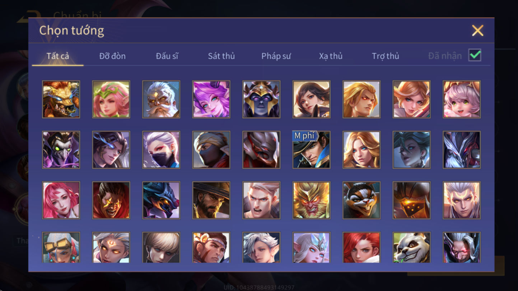Pick the white-bearded old man hero

coord(161,99)
